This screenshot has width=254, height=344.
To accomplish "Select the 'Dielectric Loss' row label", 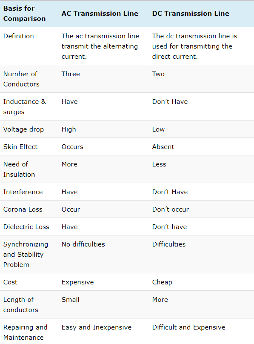I will (x=26, y=227).
